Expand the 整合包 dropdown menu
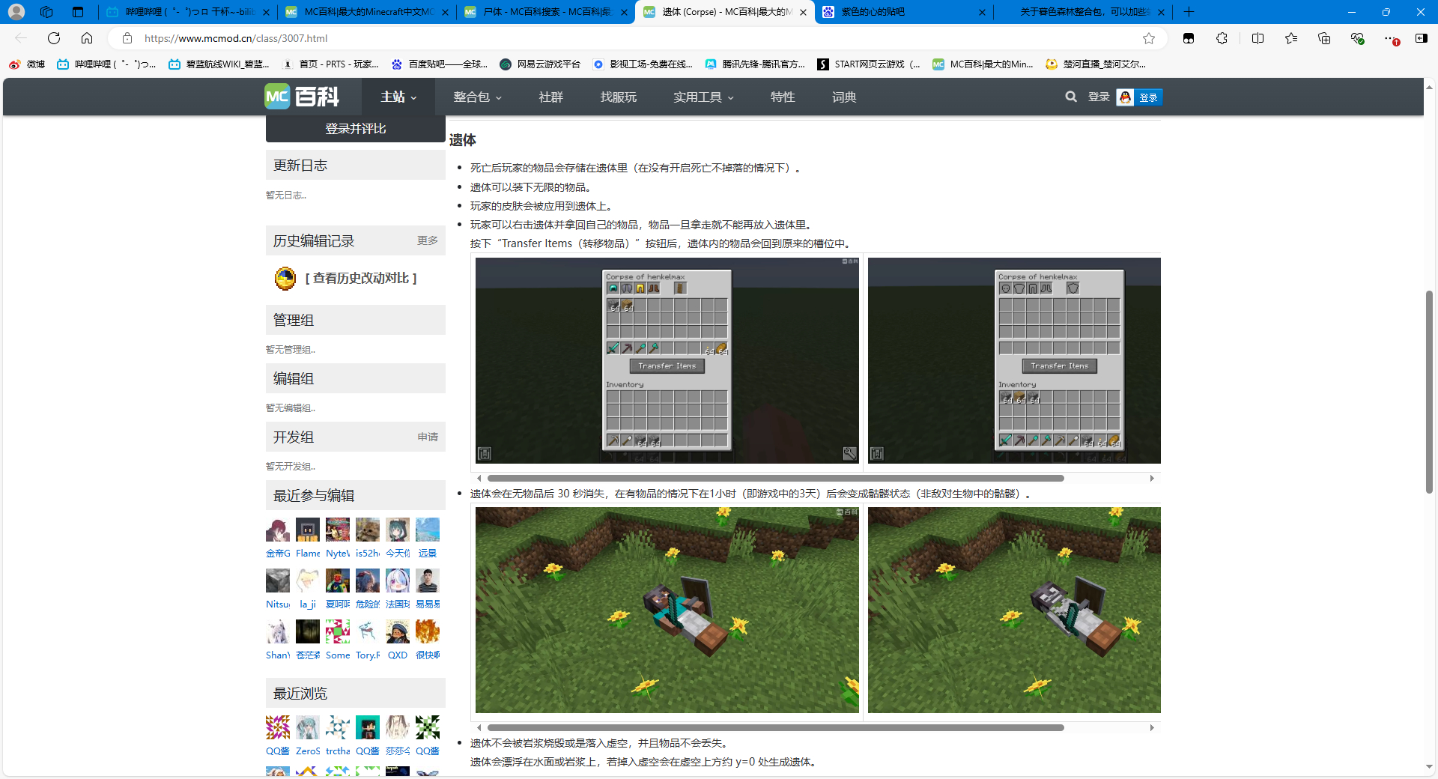The height and width of the screenshot is (779, 1438). click(477, 97)
